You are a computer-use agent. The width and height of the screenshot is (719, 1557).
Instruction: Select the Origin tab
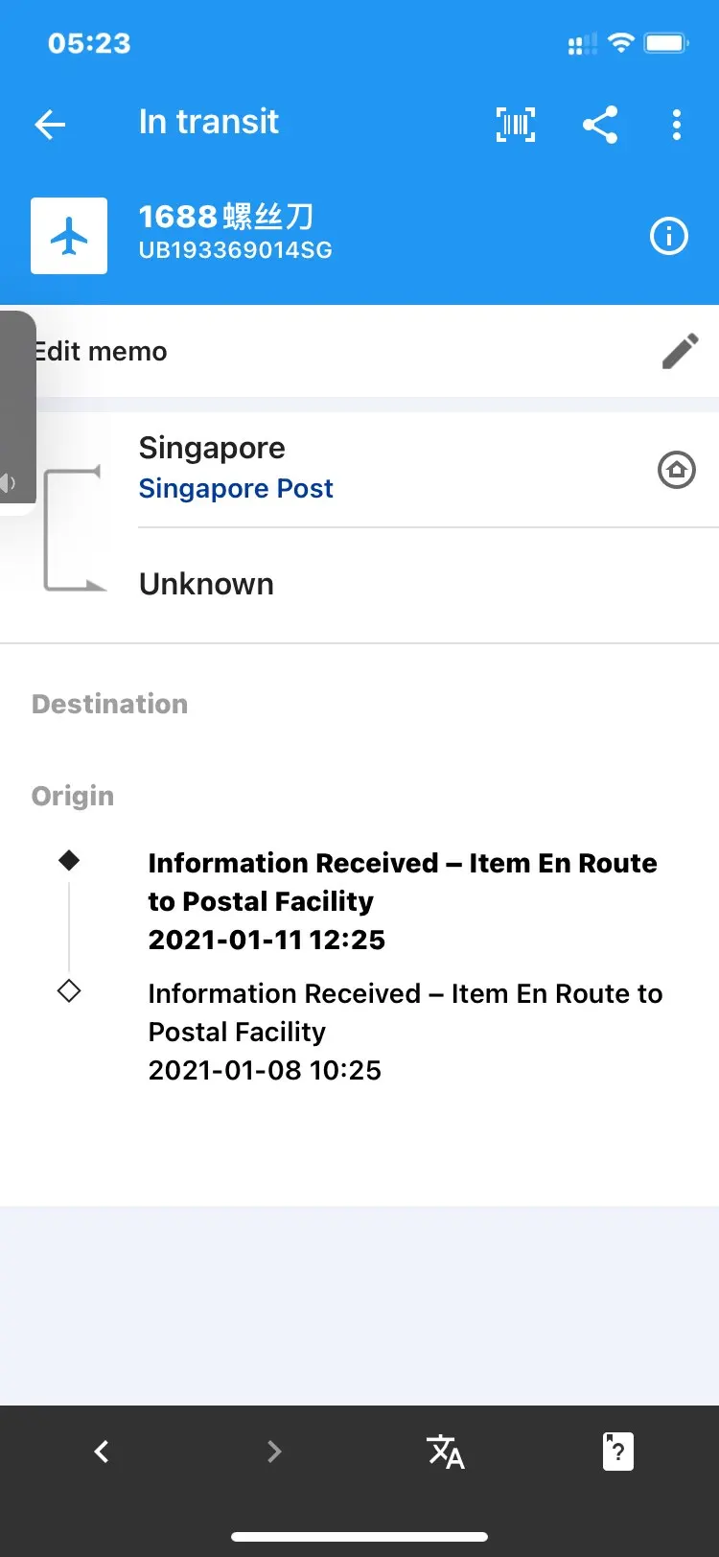click(x=73, y=796)
